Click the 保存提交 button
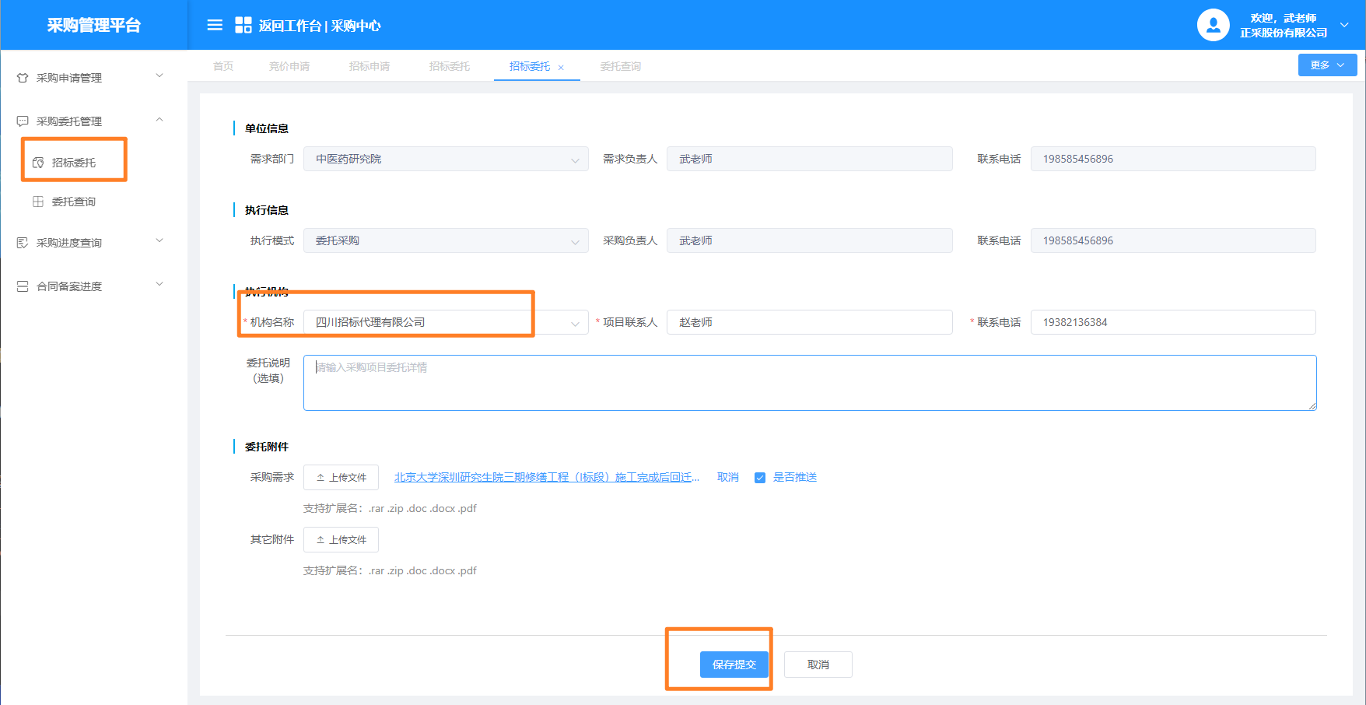The width and height of the screenshot is (1366, 705). click(734, 665)
